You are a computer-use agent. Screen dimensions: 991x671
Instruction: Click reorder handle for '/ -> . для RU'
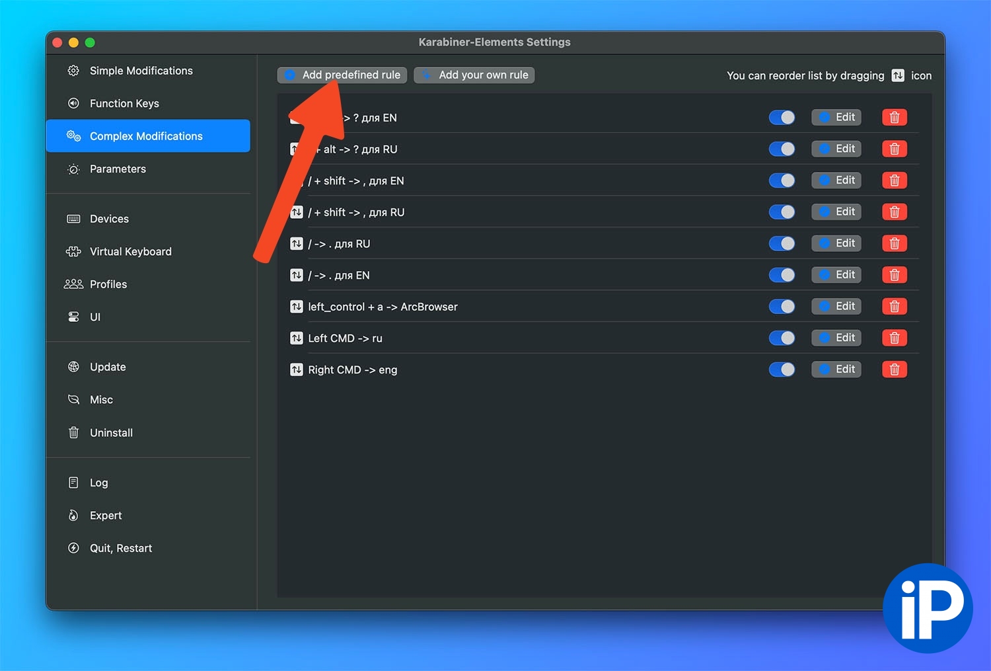pyautogui.click(x=297, y=244)
